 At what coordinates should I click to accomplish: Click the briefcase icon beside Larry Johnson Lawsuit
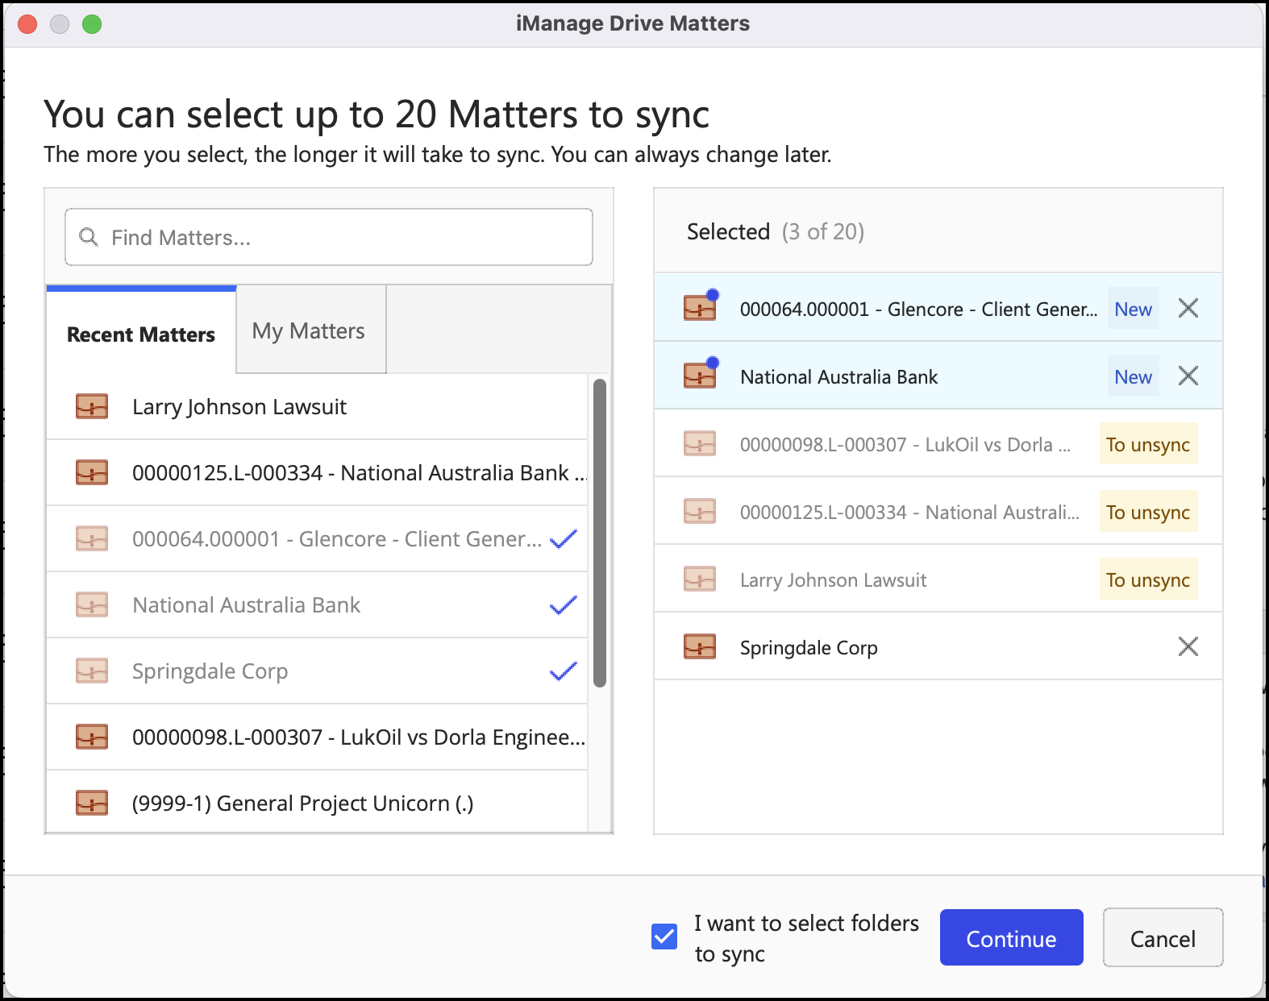click(92, 407)
